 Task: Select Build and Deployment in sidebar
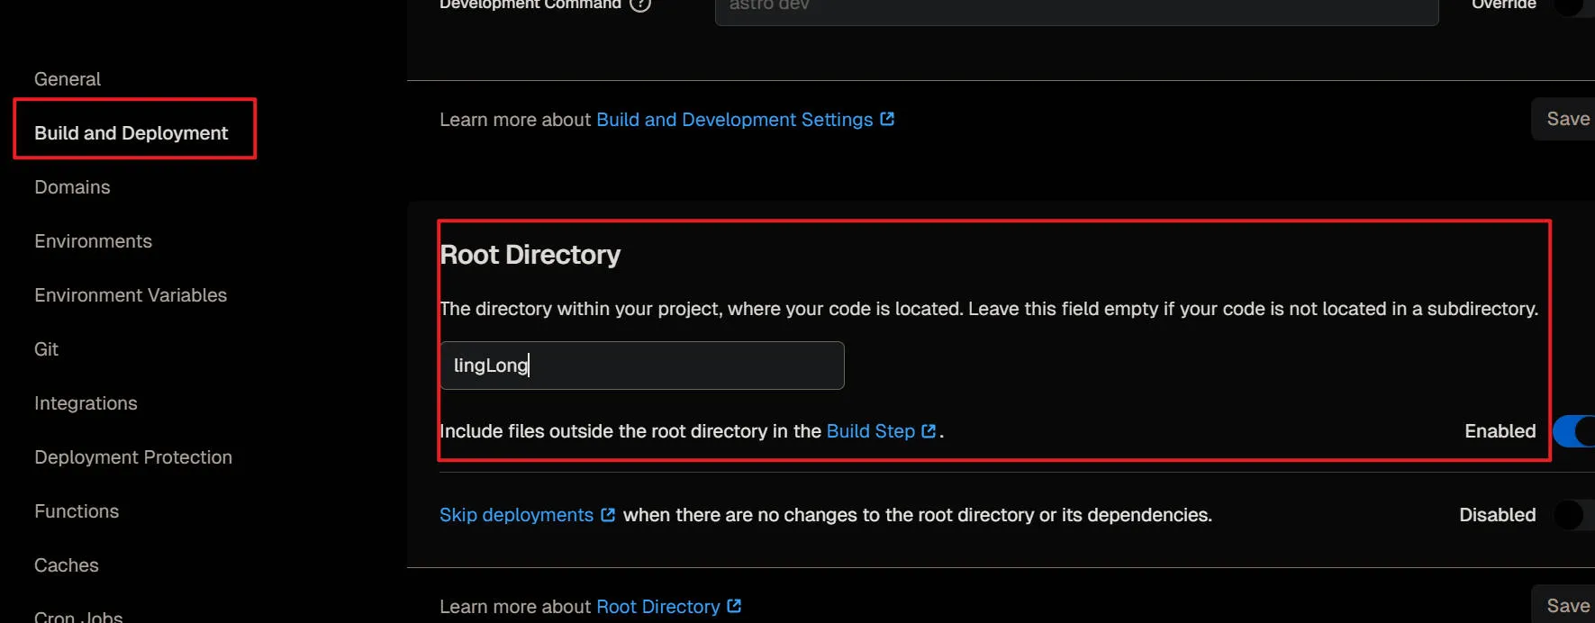131,133
